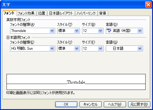This screenshot has height=110, width=153.
Task: Click the spellcheck ABC icon in language box
Action: coord(109,30)
